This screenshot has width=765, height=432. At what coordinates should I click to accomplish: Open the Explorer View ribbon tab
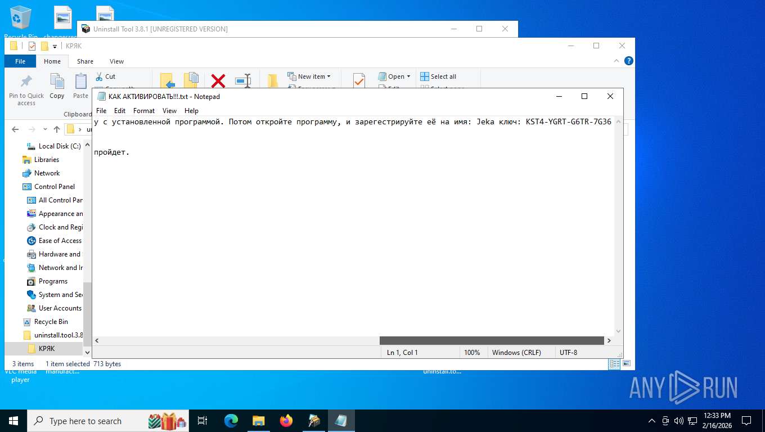(x=116, y=61)
